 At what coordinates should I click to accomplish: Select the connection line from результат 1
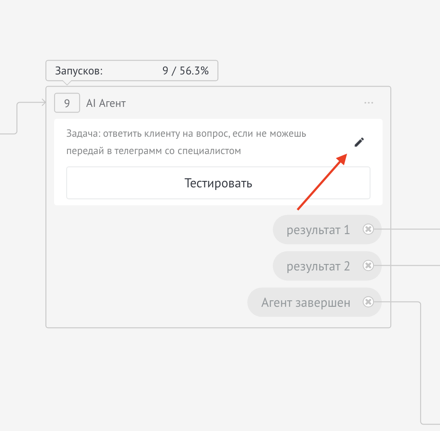pos(411,229)
